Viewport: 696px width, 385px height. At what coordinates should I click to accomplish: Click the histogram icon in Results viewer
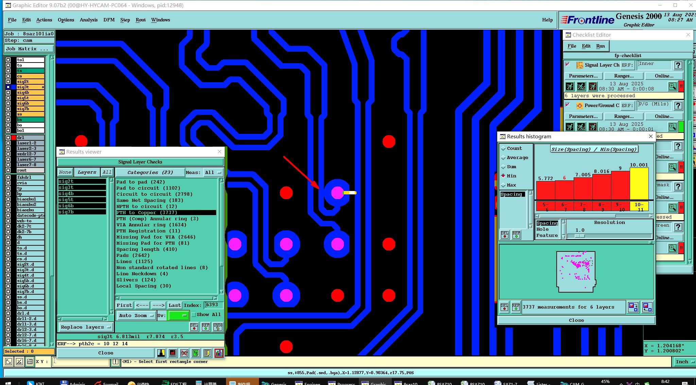coord(219,353)
